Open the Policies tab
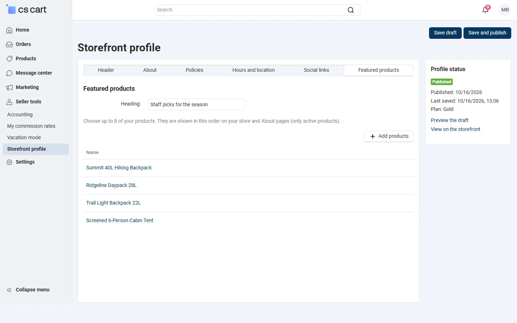This screenshot has width=517, height=323. pos(194,70)
